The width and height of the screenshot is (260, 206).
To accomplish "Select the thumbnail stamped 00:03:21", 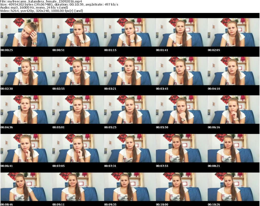I will [x=130, y=71].
